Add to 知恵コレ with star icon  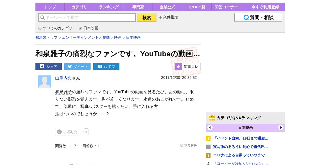click(x=188, y=67)
